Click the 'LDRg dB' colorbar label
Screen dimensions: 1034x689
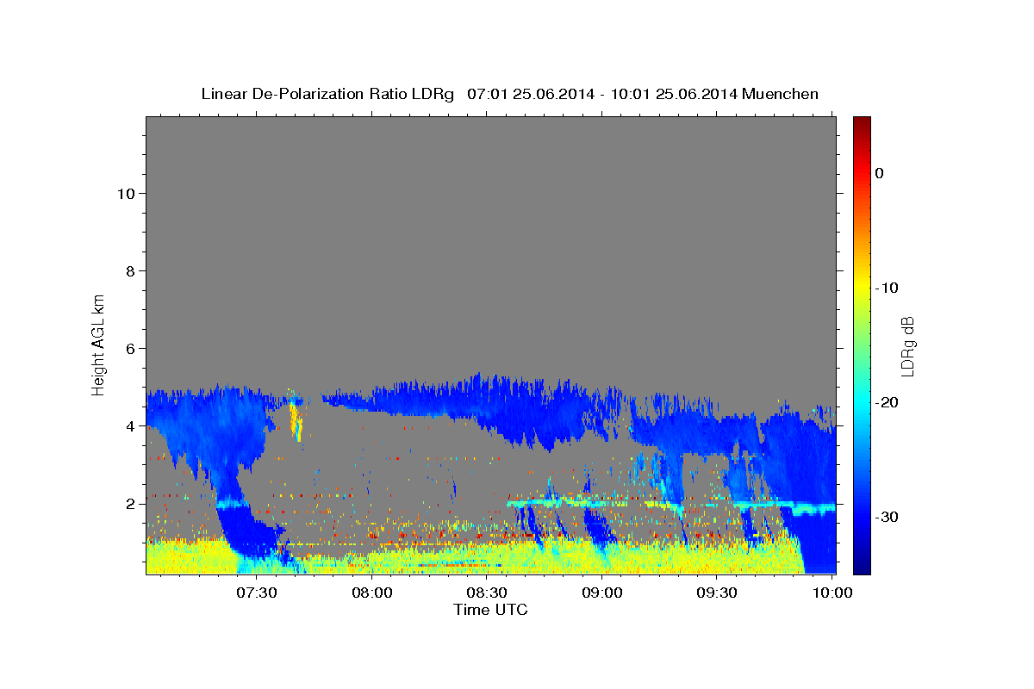point(906,346)
